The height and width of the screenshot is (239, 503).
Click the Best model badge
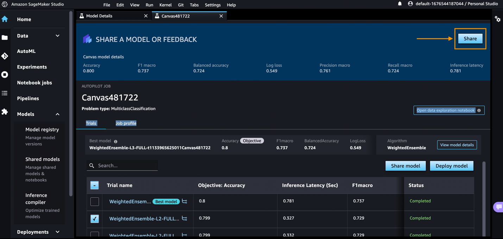(166, 202)
